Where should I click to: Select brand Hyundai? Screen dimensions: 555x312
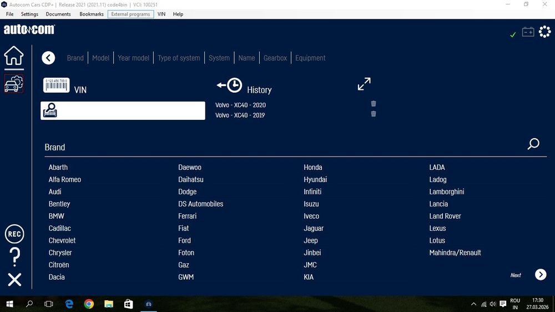tap(315, 179)
